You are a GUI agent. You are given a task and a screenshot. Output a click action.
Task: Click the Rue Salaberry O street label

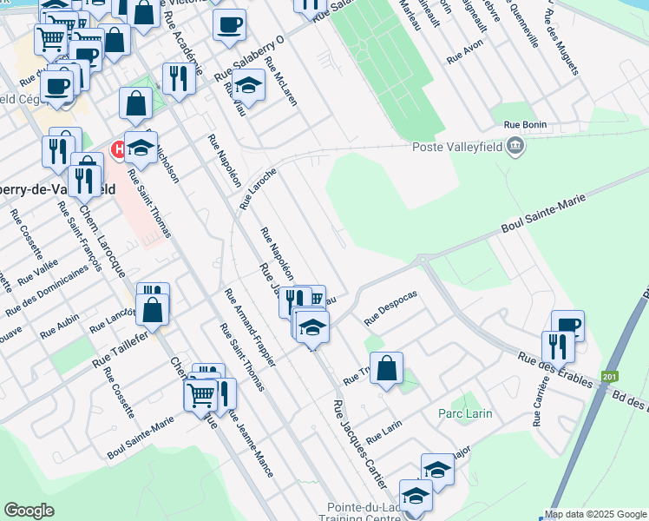[x=249, y=59]
